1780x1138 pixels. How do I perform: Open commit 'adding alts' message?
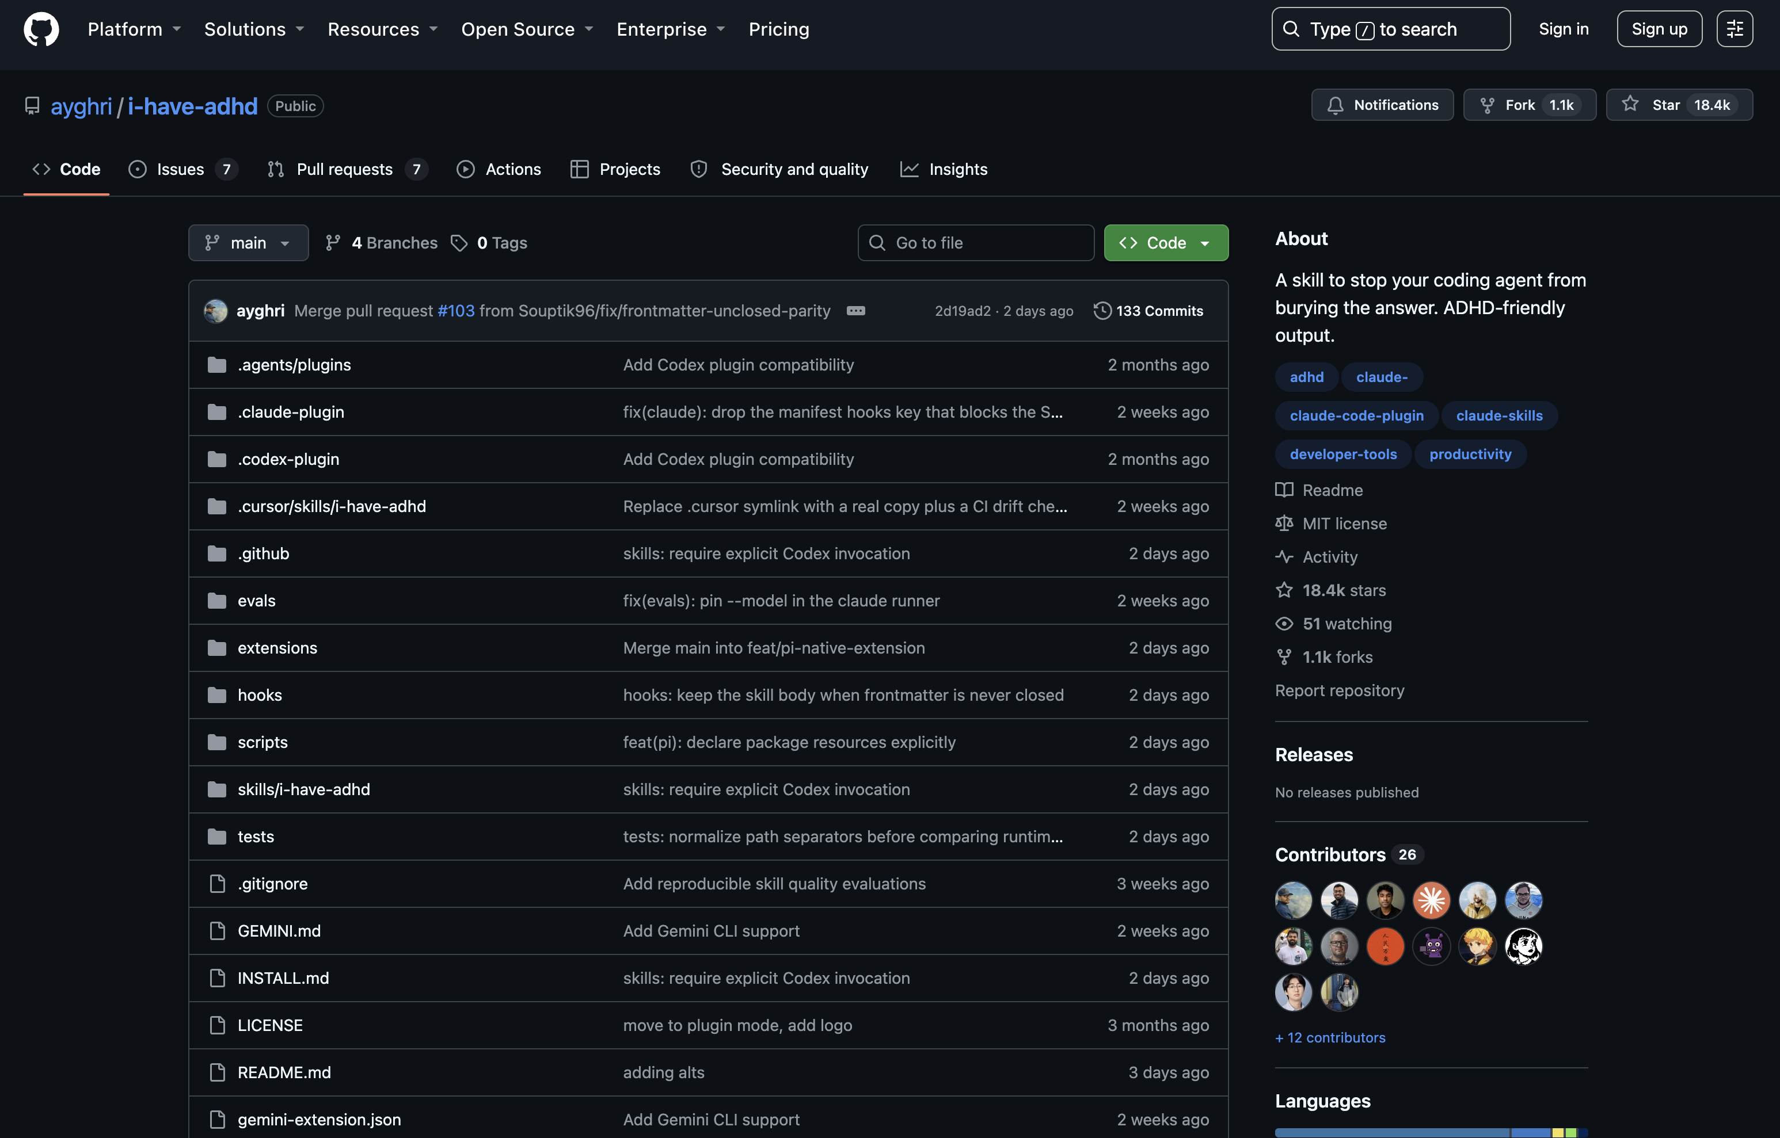coord(664,1072)
